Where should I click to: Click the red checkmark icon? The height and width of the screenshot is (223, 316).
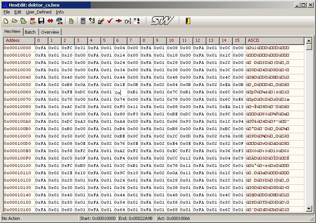coord(110,21)
